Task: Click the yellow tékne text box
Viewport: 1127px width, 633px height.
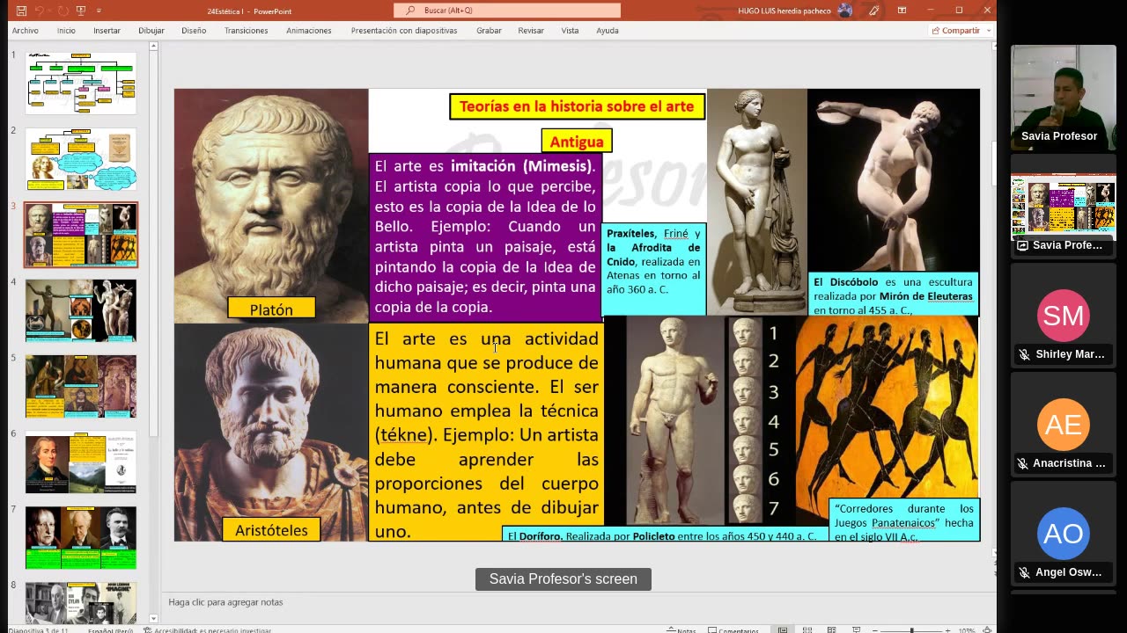Action: pos(485,433)
